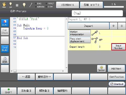Select code line 04 TakeArm Keep = 0
The height and width of the screenshot is (95, 126).
[36, 28]
